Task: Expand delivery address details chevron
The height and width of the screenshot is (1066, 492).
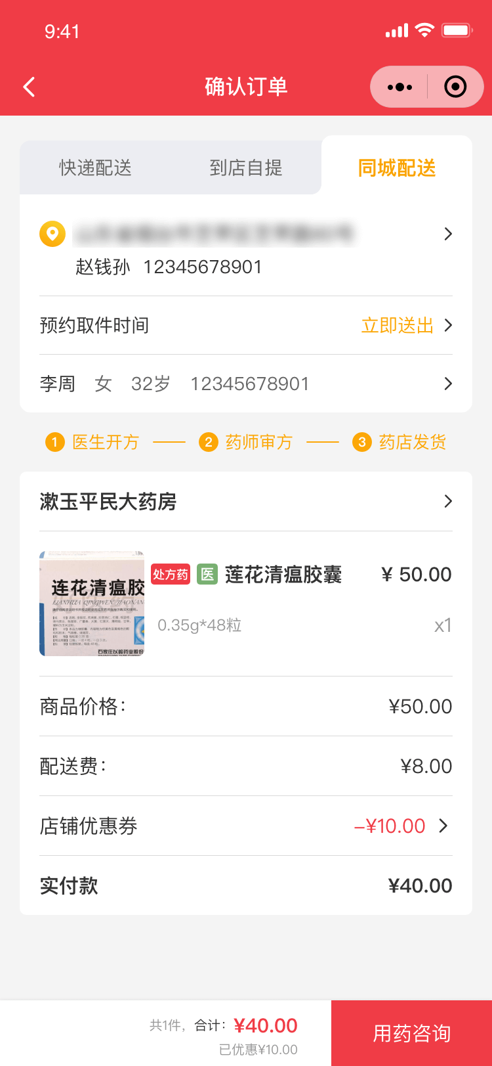Action: click(x=448, y=234)
